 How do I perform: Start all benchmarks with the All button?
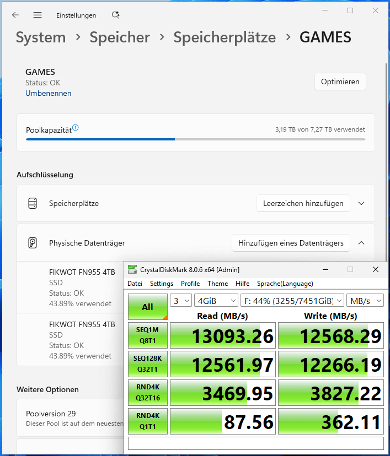click(148, 307)
